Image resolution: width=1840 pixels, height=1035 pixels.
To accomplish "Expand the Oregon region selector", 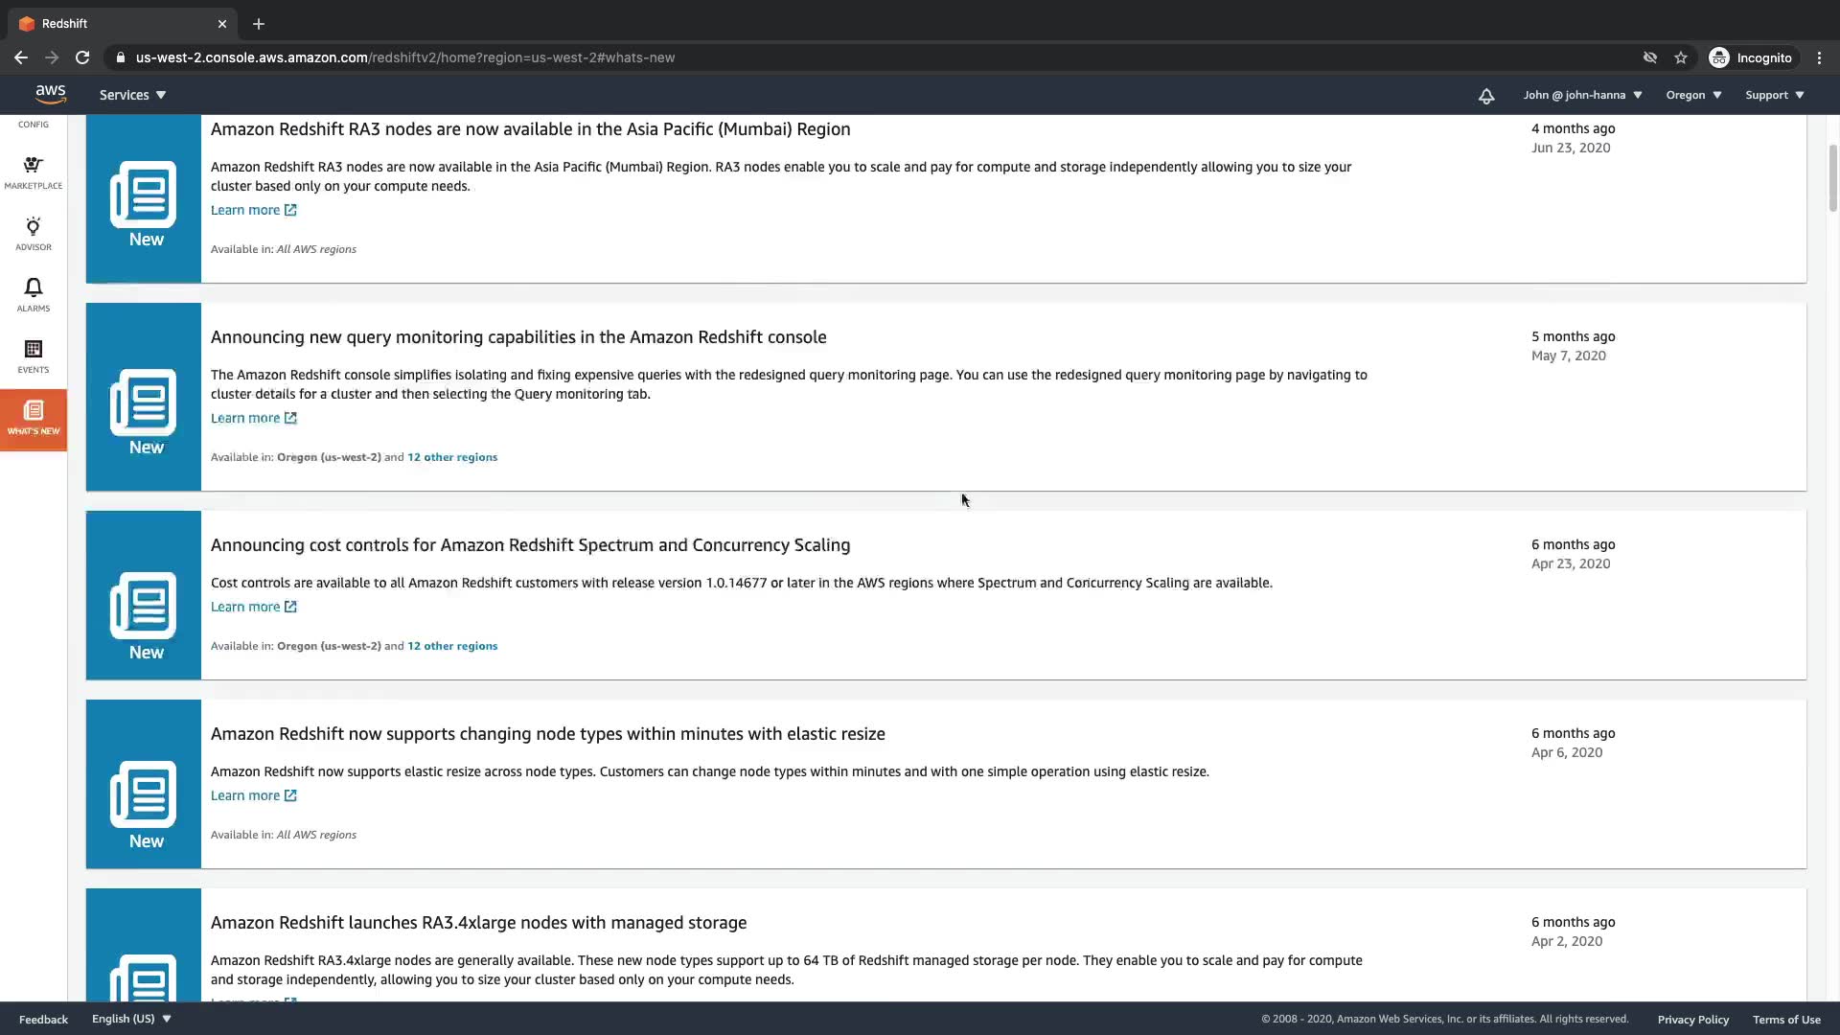I will click(x=1693, y=95).
